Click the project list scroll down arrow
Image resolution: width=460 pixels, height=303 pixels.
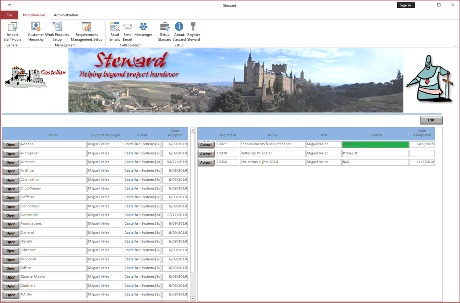point(193,299)
